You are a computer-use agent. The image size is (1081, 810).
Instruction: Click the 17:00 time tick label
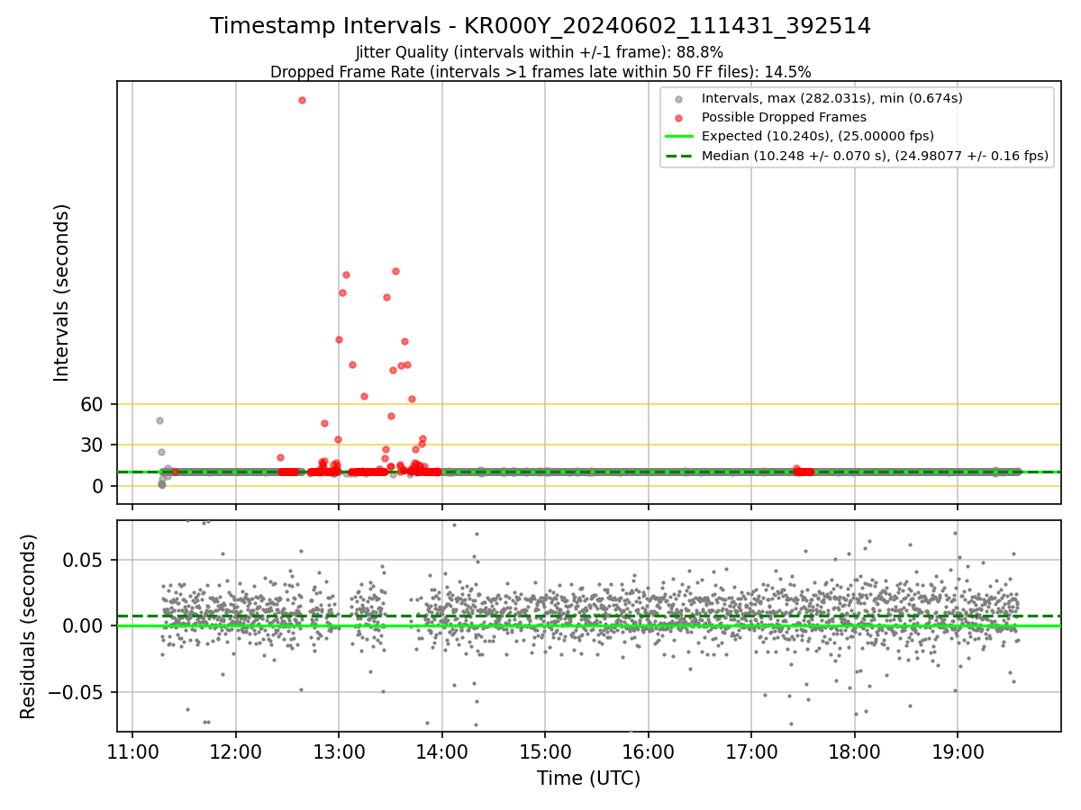click(x=751, y=751)
